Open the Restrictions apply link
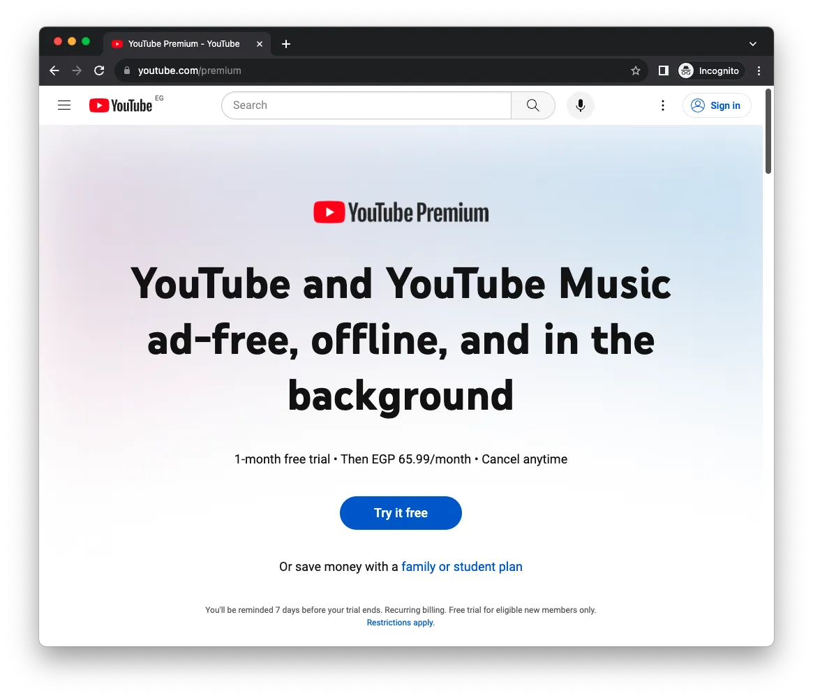The width and height of the screenshot is (813, 698). (401, 623)
